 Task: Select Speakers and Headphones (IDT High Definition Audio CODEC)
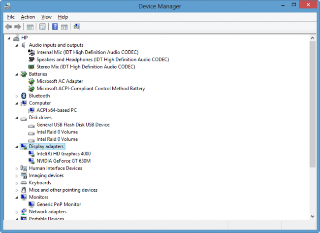pos(103,60)
